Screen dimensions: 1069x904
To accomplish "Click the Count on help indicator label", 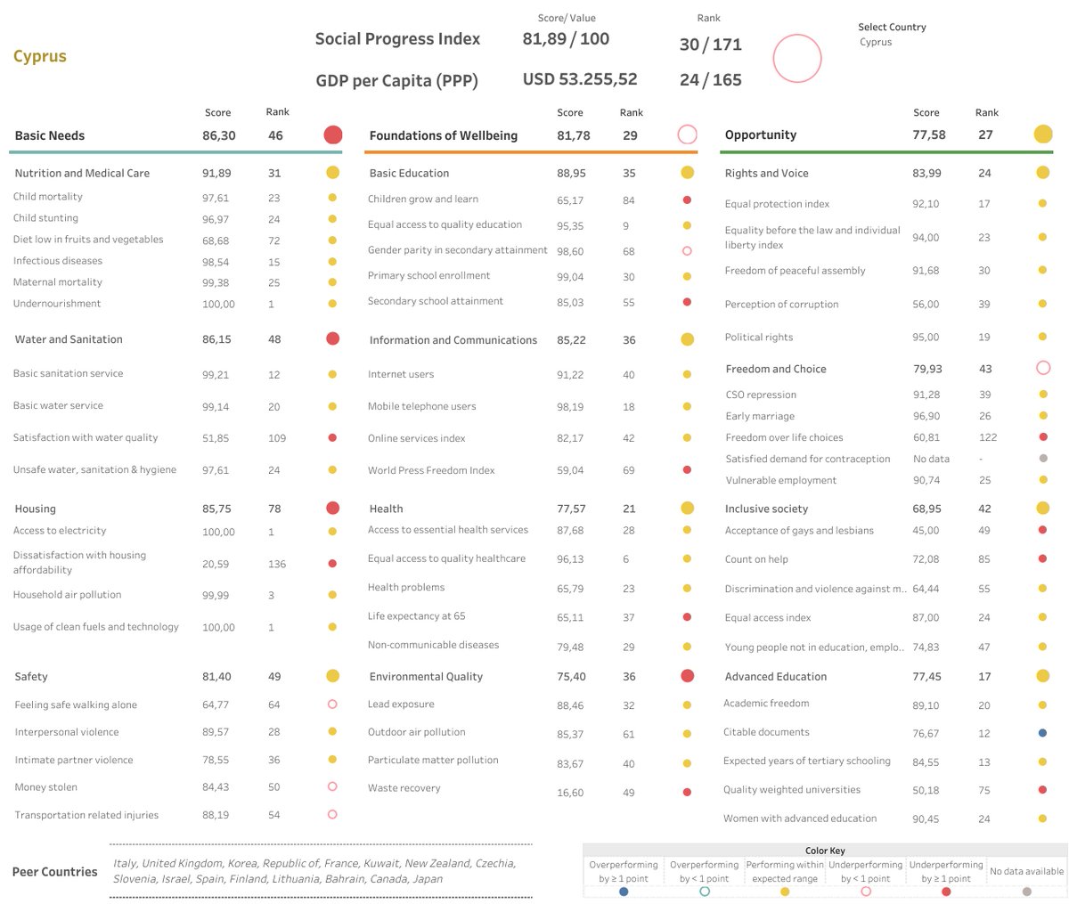I will pyautogui.click(x=756, y=560).
